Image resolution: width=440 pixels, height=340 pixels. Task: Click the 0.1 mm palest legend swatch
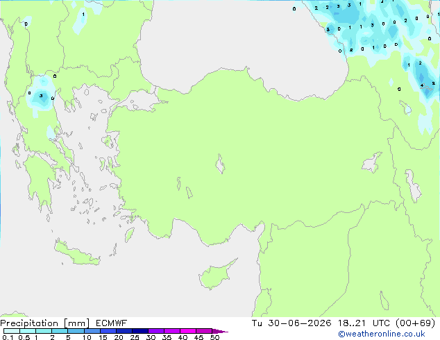pos(12,331)
